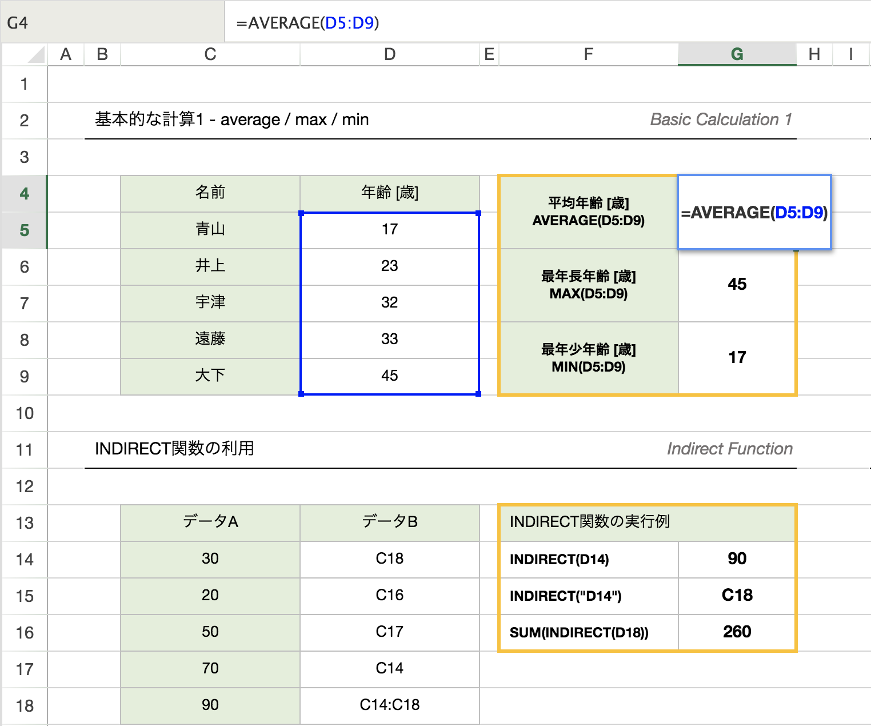Select the cell containing 井上
The width and height of the screenshot is (871, 726).
(210, 267)
